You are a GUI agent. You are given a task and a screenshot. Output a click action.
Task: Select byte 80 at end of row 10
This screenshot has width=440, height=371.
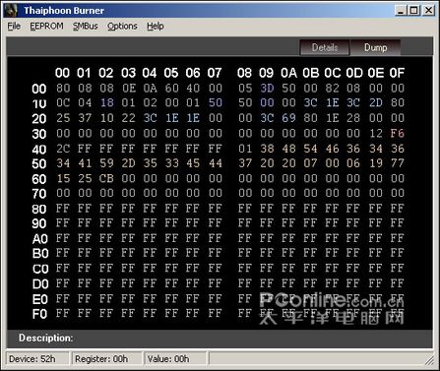(x=398, y=102)
